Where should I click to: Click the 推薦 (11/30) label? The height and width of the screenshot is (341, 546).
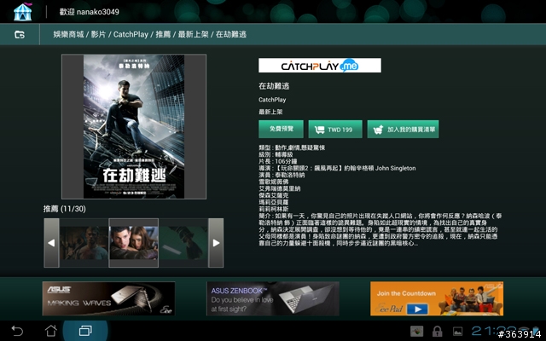pos(65,209)
